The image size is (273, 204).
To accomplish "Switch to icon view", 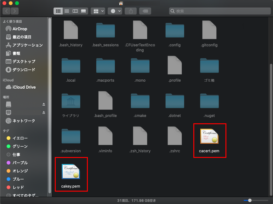I will tap(58, 11).
